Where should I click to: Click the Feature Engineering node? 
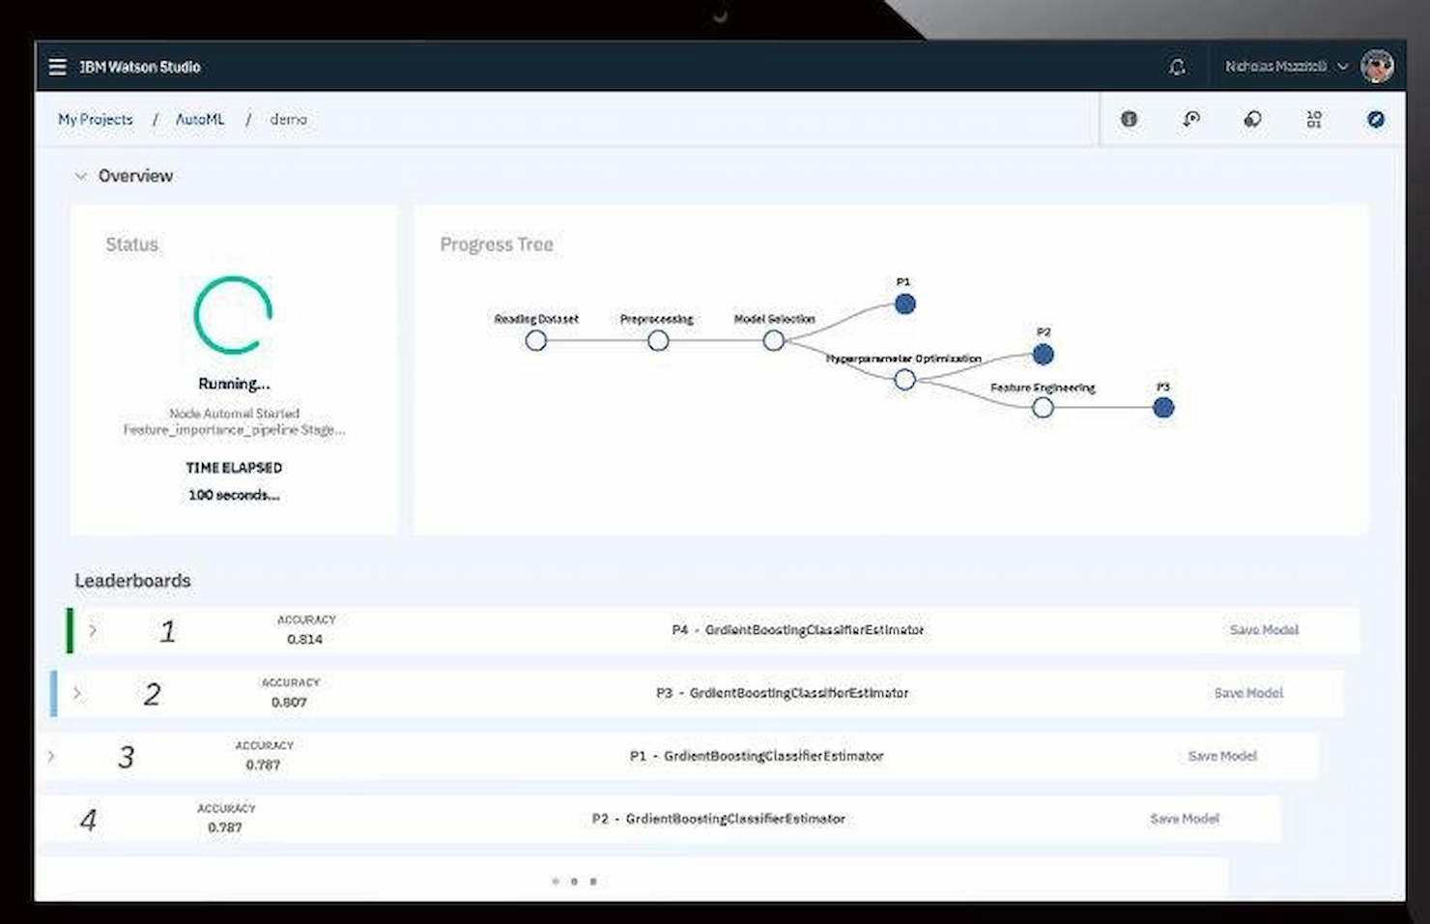click(x=1043, y=407)
